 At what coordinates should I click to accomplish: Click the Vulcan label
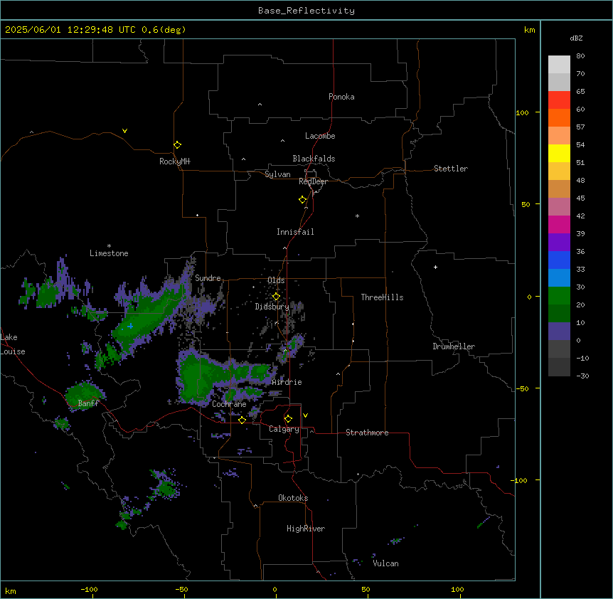[x=385, y=563]
